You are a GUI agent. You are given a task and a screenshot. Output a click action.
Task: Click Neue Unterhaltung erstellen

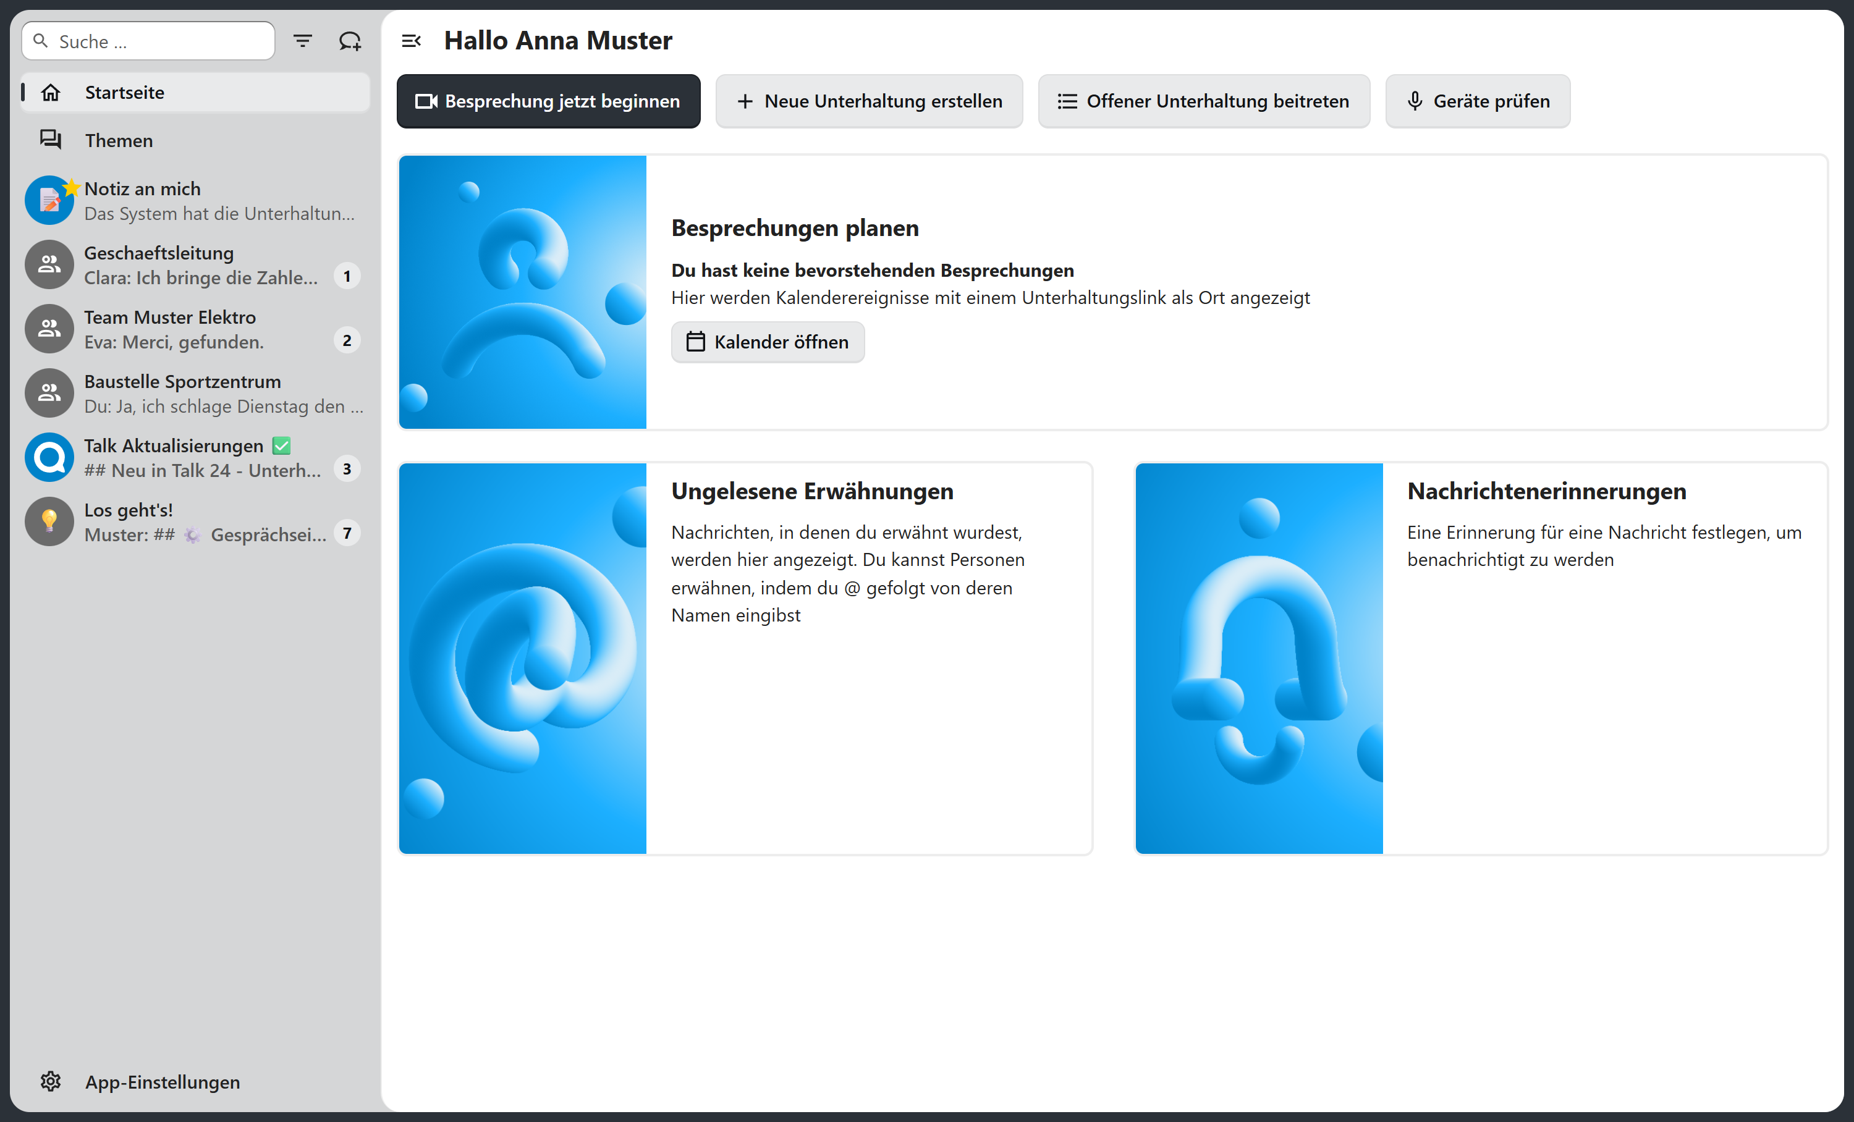coord(869,101)
